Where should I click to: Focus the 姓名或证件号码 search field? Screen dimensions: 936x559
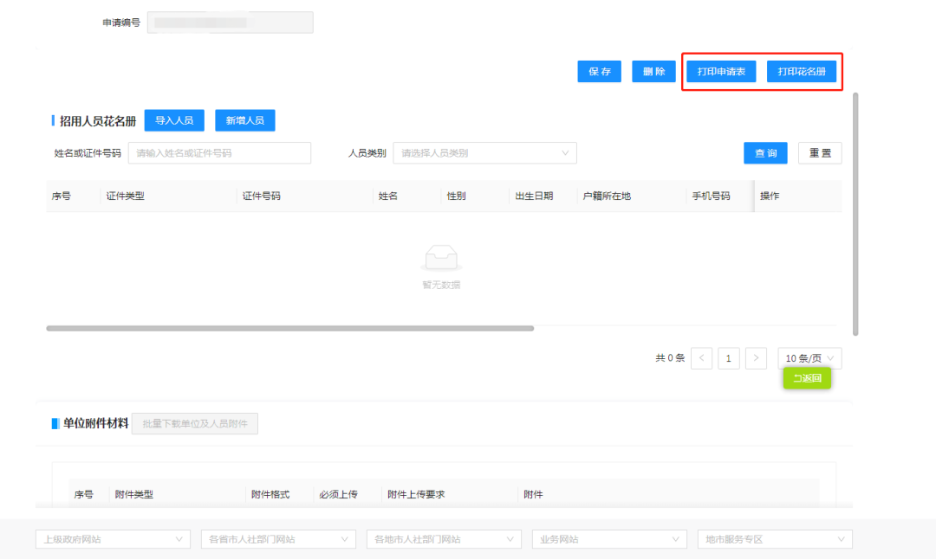click(x=219, y=153)
